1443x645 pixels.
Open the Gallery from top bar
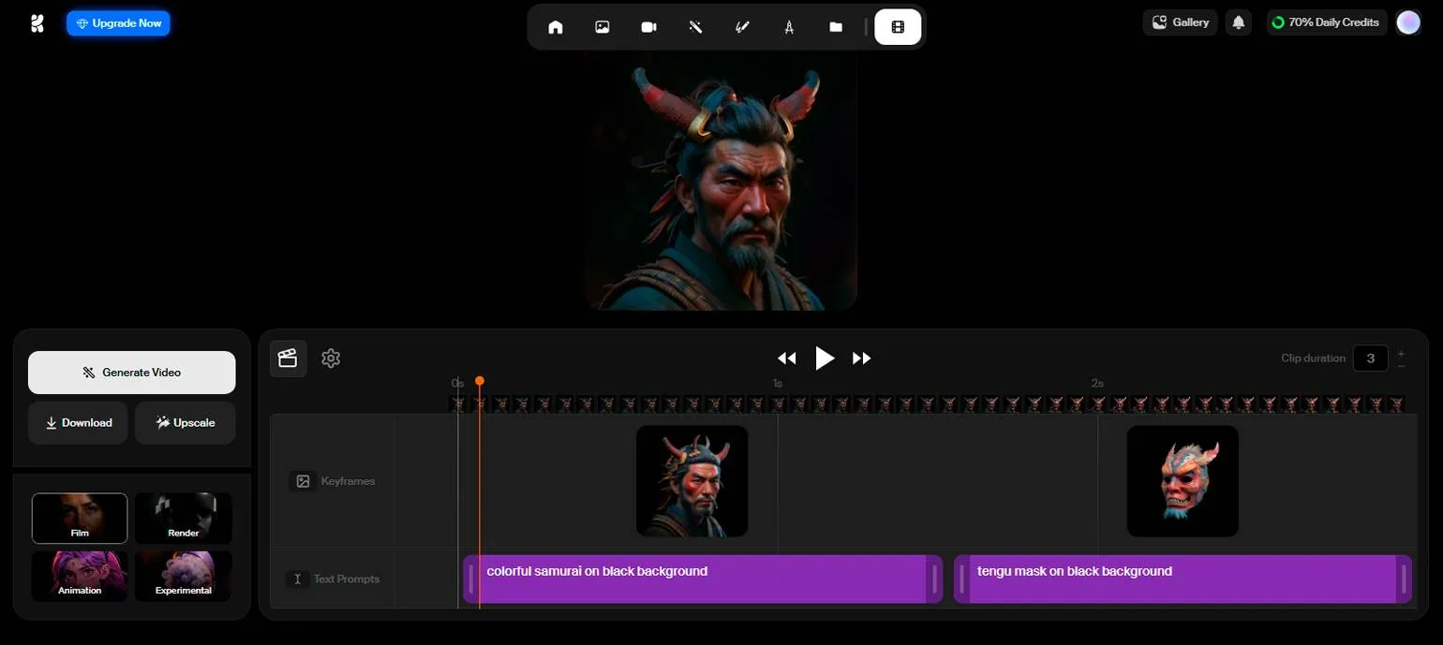[1180, 22]
